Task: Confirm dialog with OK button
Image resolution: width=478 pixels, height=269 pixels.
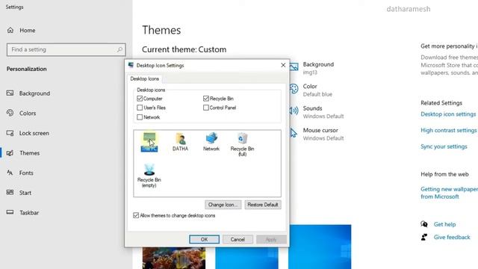Action: 204,239
